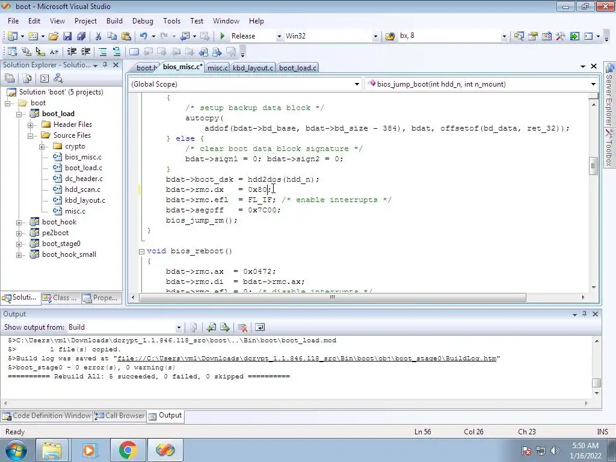Click the Add New Item toolbar icon

[33, 36]
